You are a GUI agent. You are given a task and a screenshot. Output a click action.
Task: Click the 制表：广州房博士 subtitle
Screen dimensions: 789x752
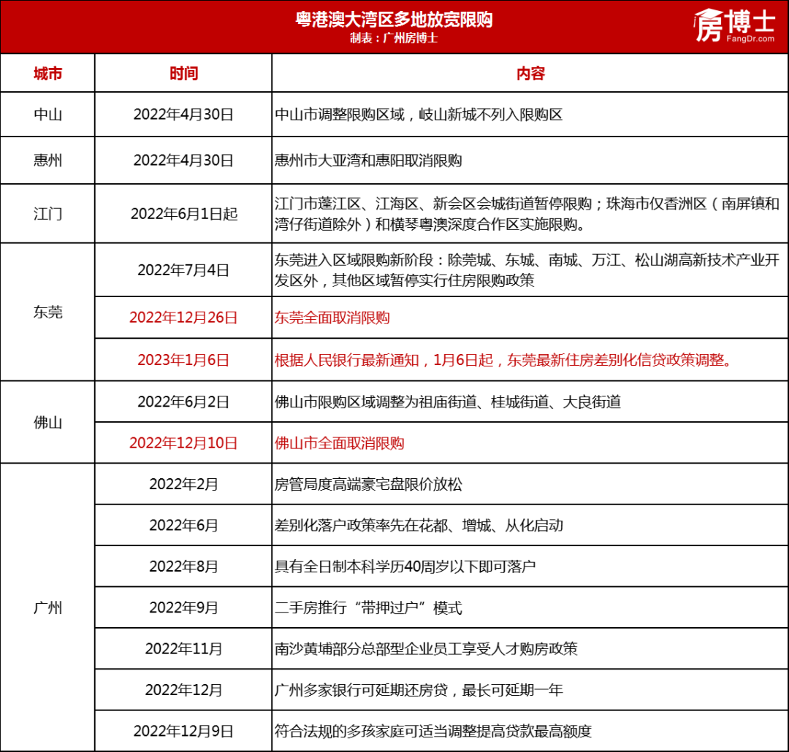(394, 39)
